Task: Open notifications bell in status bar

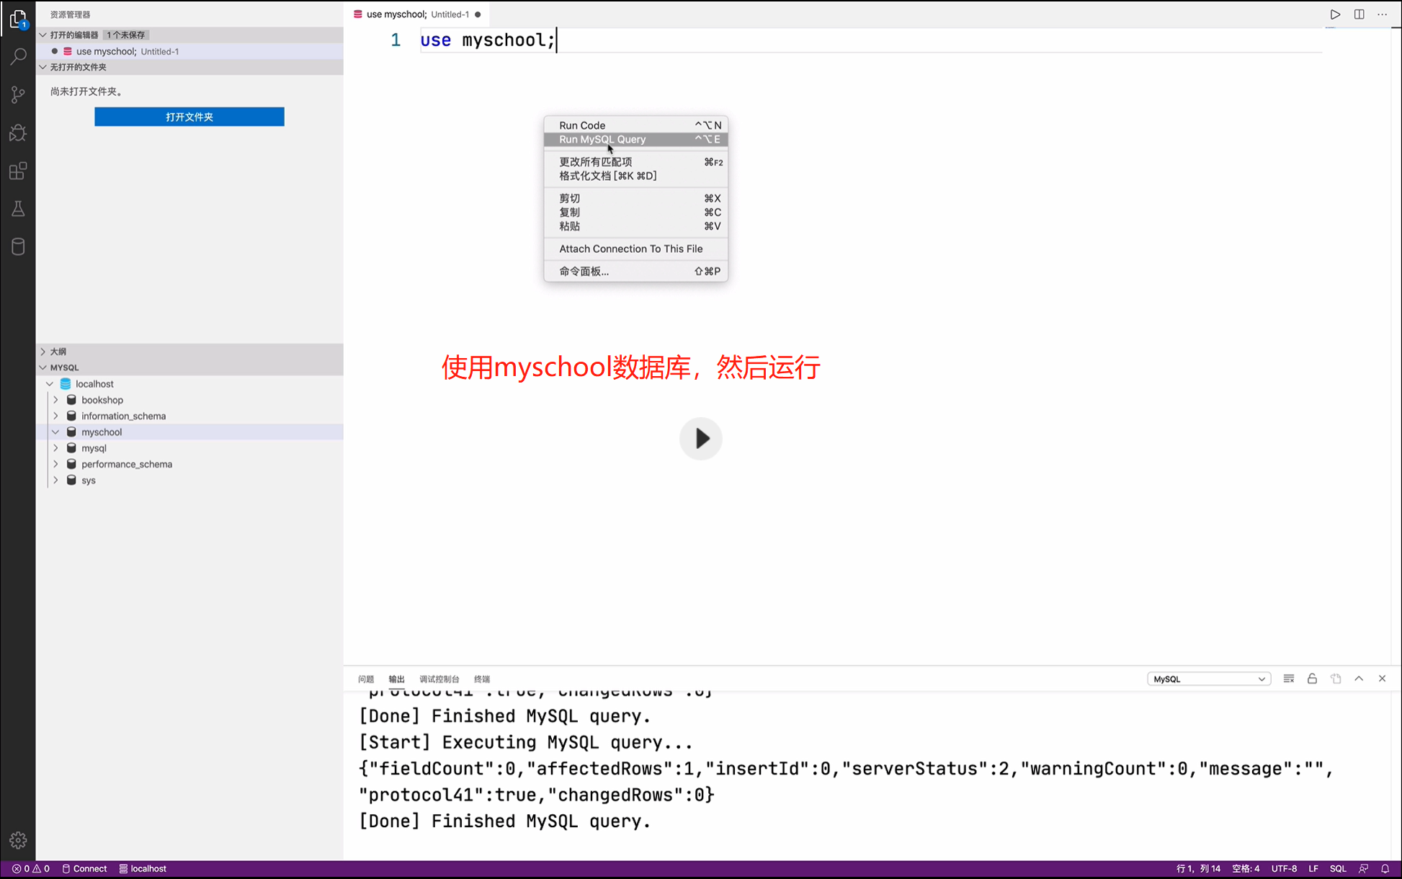Action: (1385, 868)
